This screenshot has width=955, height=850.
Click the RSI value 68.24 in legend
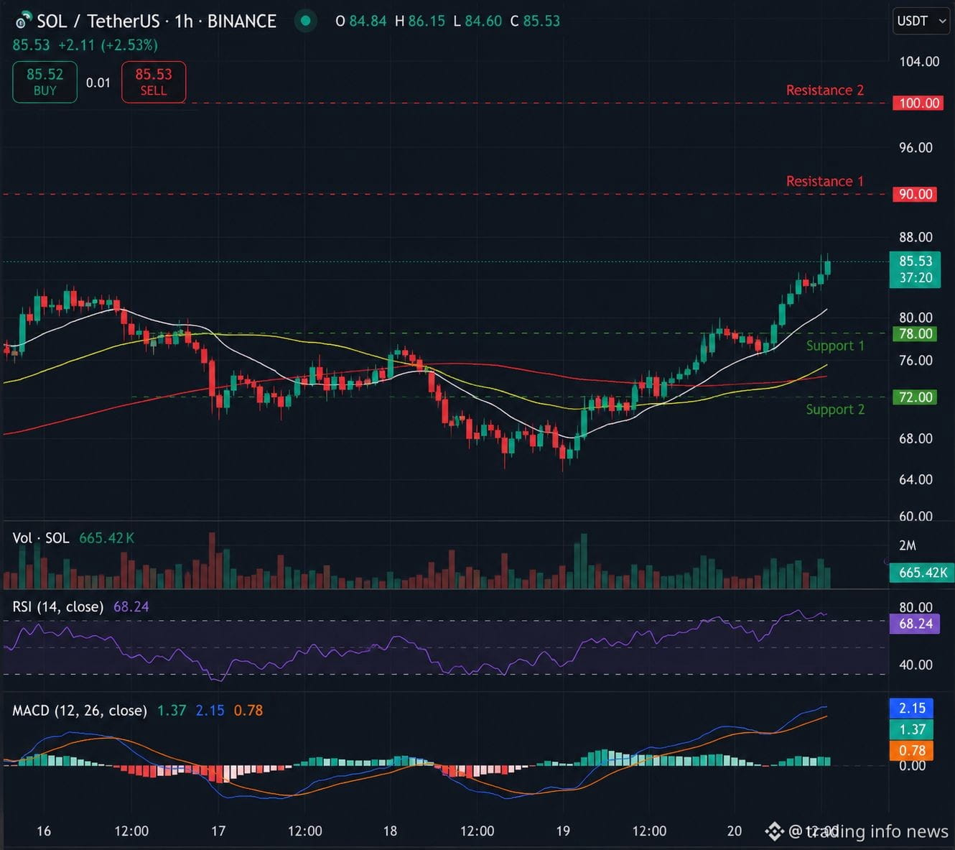(131, 606)
